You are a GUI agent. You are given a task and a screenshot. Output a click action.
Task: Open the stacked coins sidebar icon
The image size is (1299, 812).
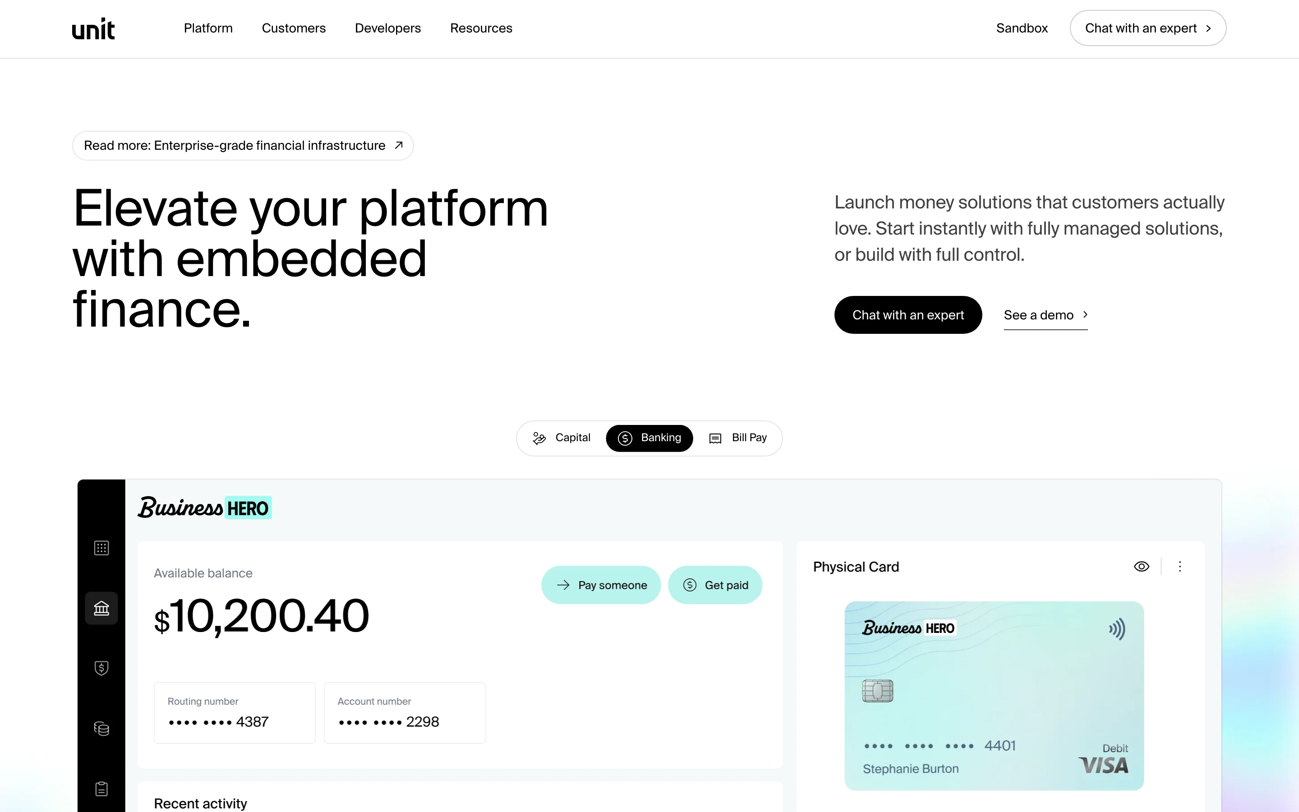pos(101,728)
